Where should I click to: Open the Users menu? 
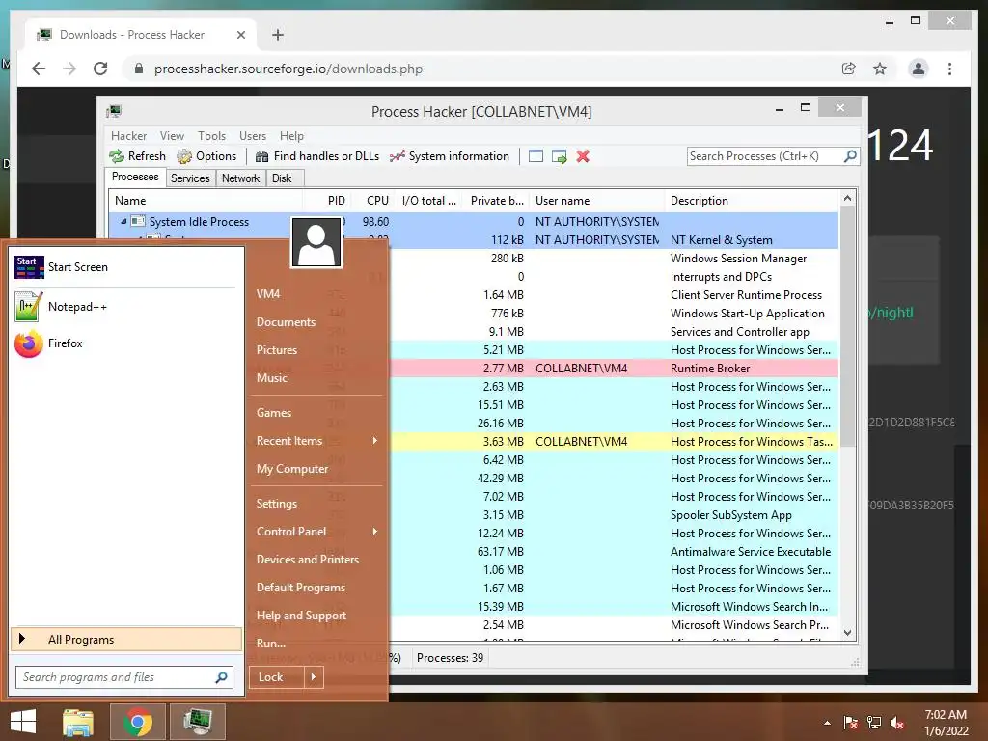coord(252,136)
